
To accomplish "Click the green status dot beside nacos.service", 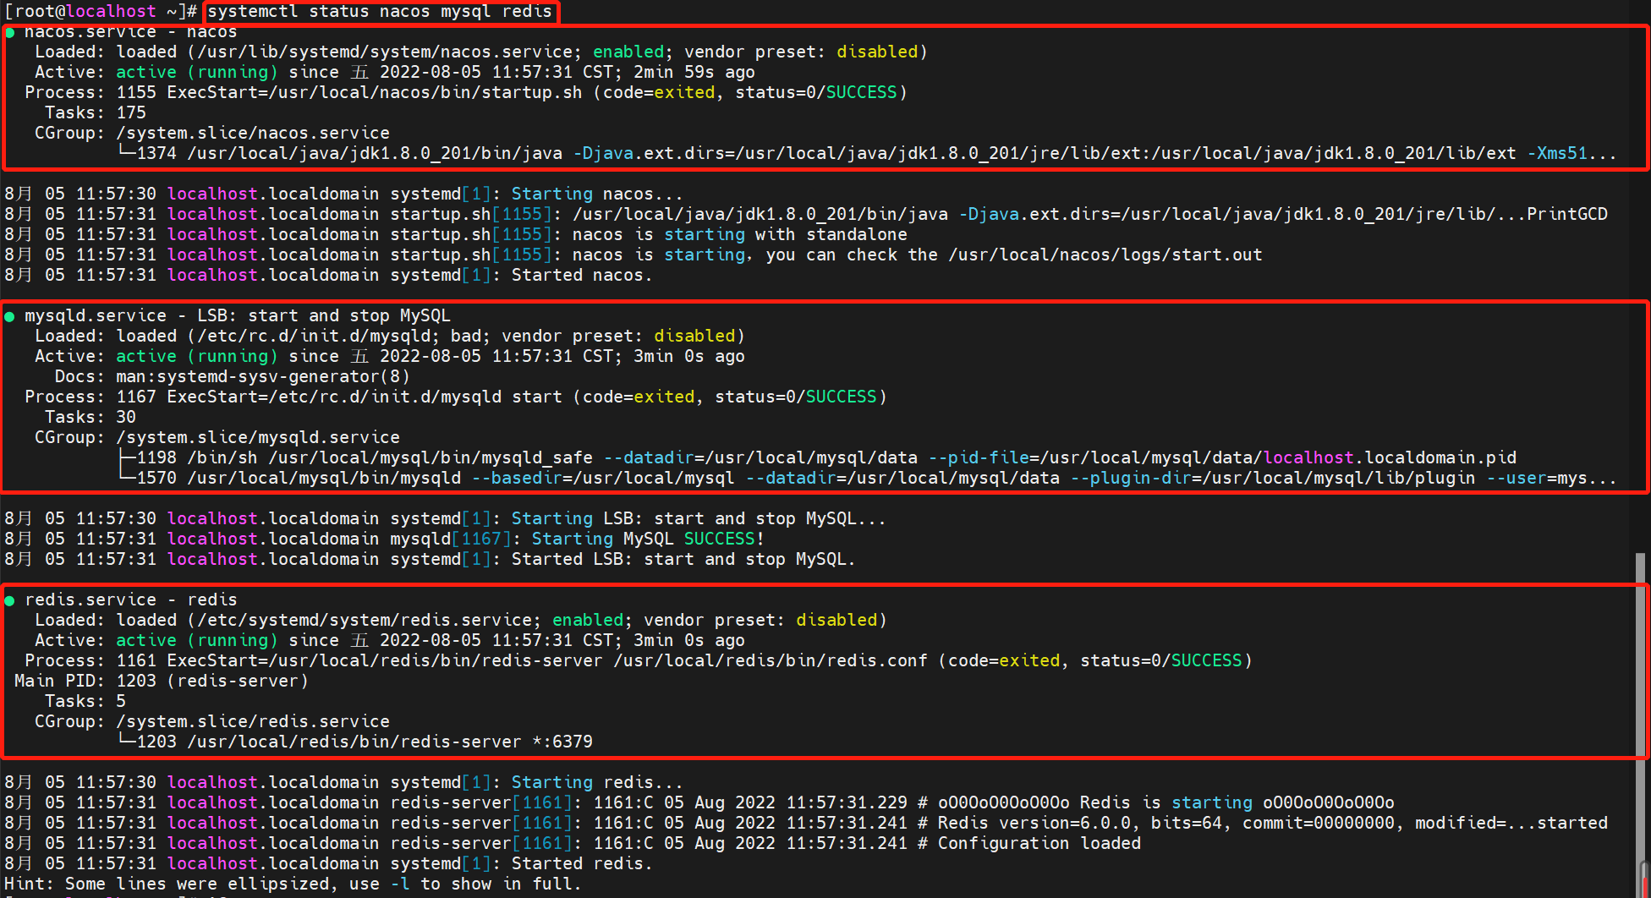I will 9,31.
